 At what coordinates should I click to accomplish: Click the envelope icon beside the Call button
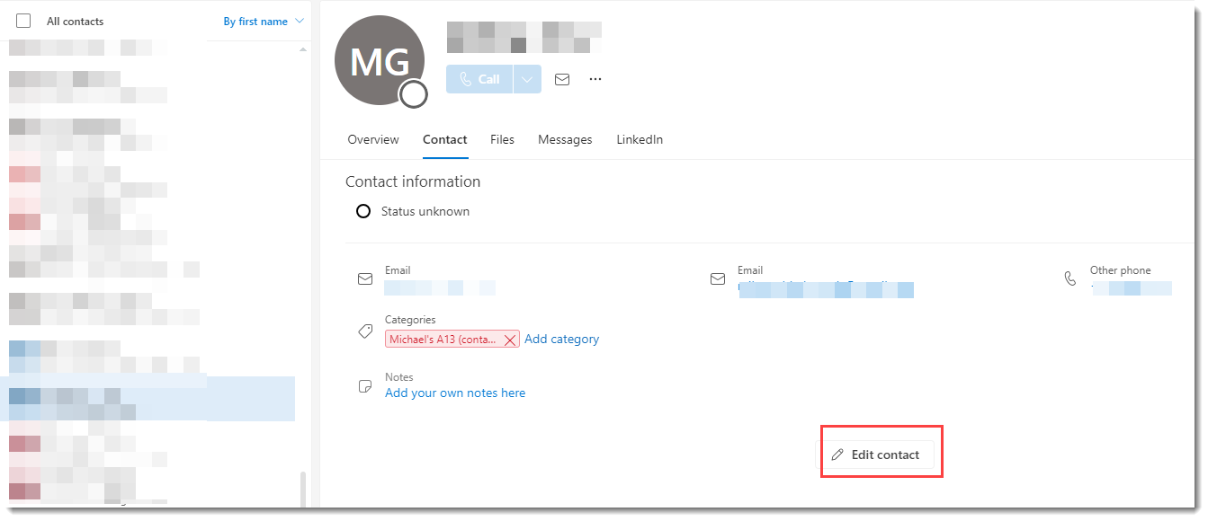click(x=562, y=79)
